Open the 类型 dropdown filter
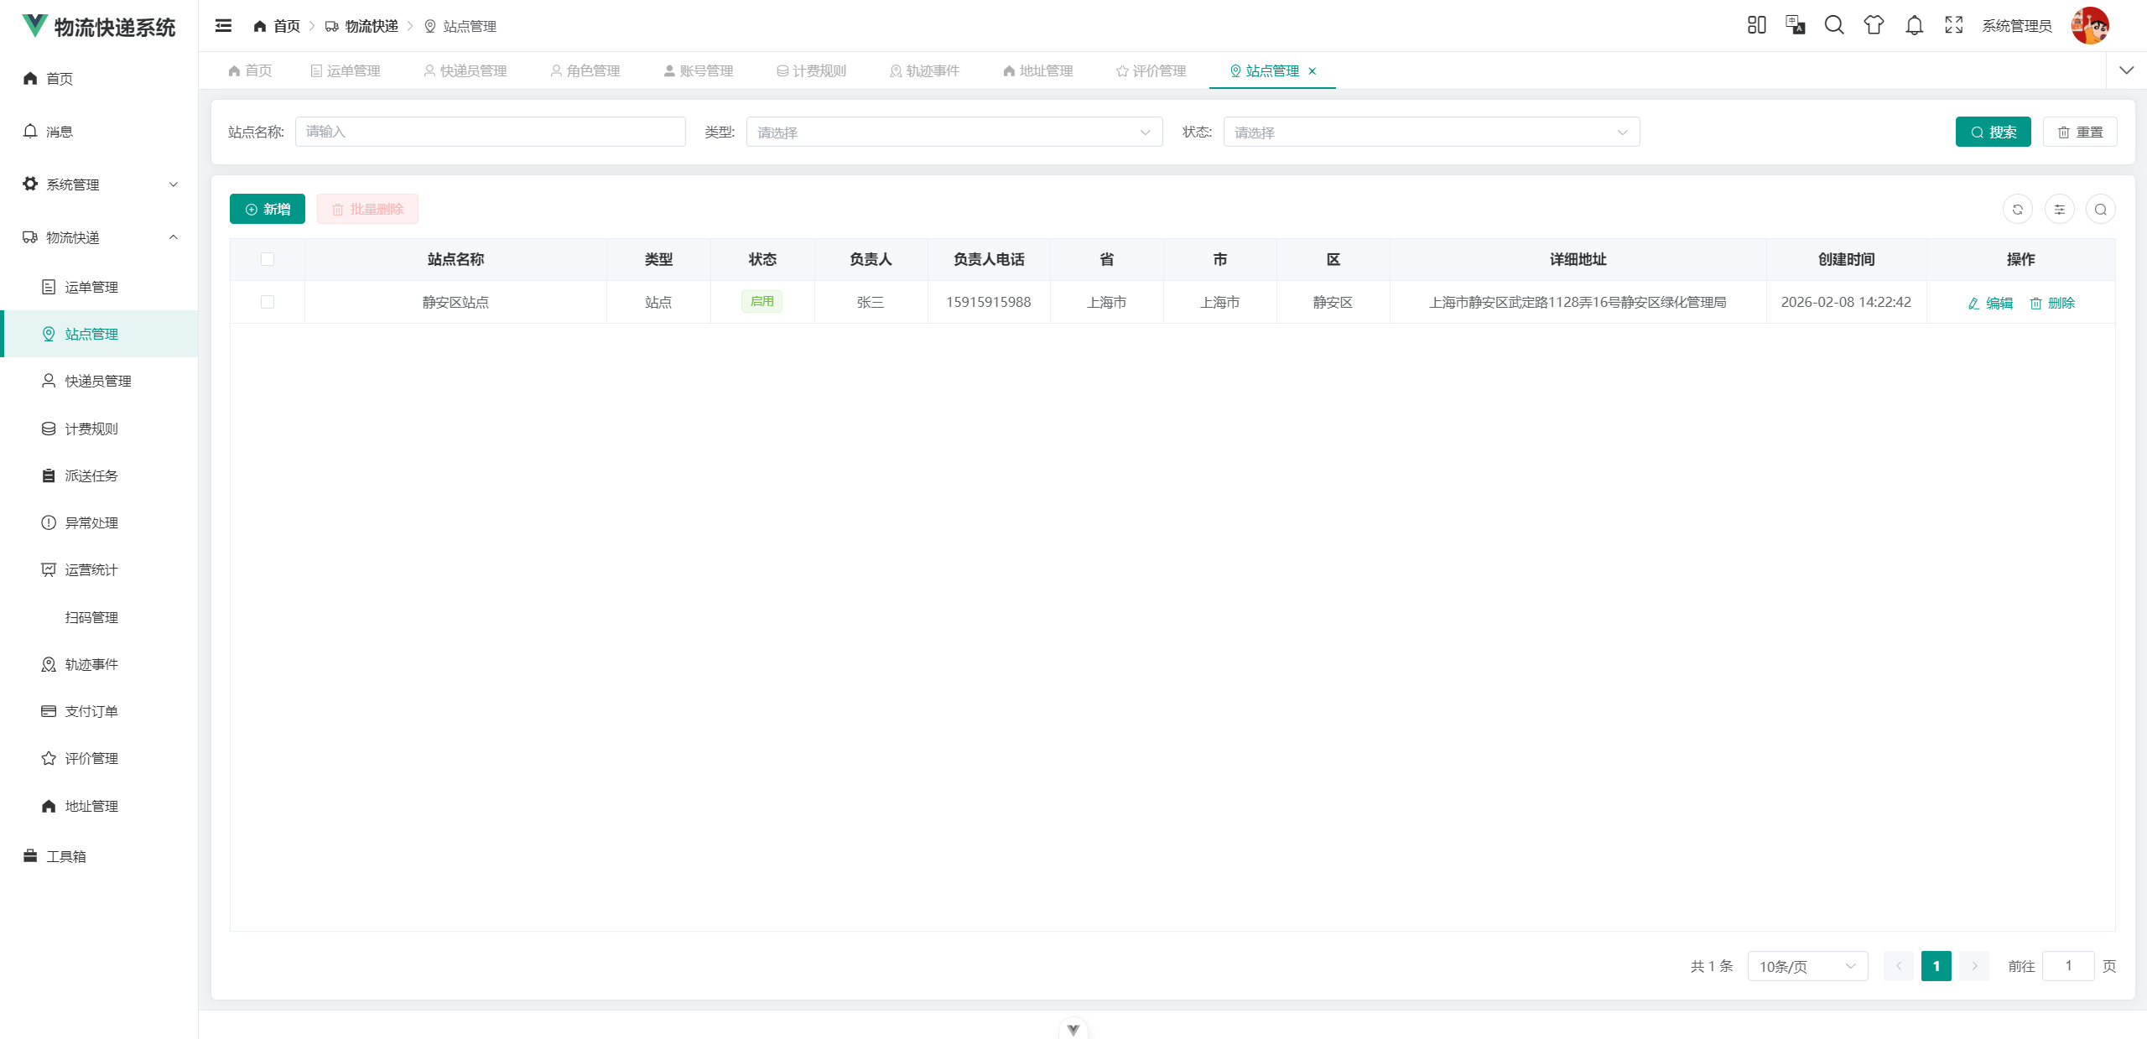The image size is (2147, 1039). [954, 132]
